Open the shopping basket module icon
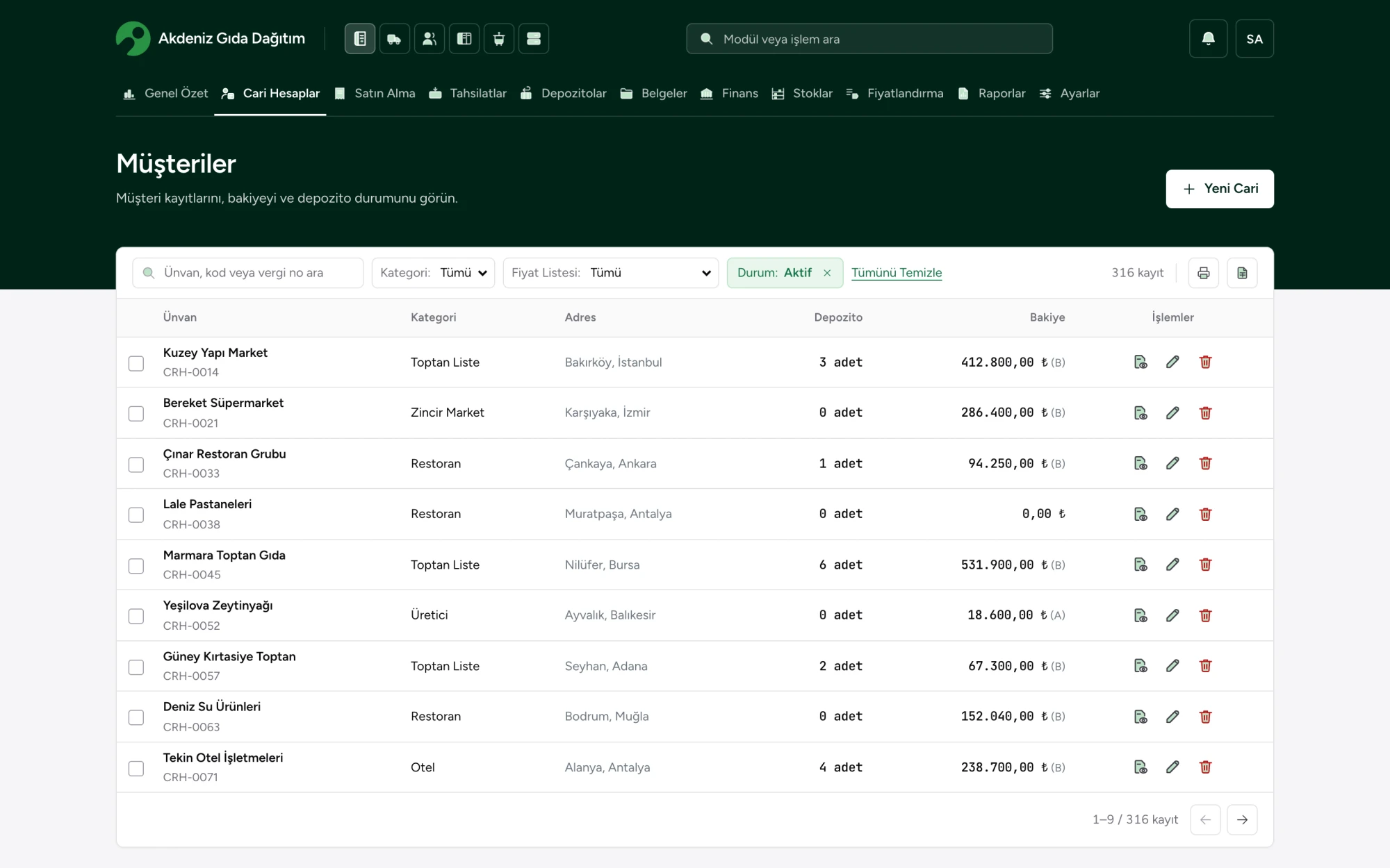1390x868 pixels. (499, 39)
